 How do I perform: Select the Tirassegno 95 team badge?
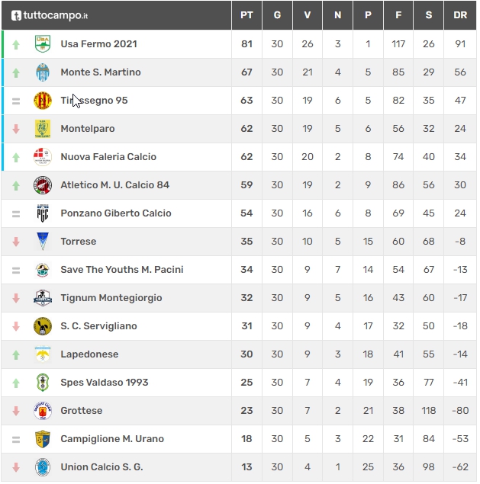(x=43, y=101)
